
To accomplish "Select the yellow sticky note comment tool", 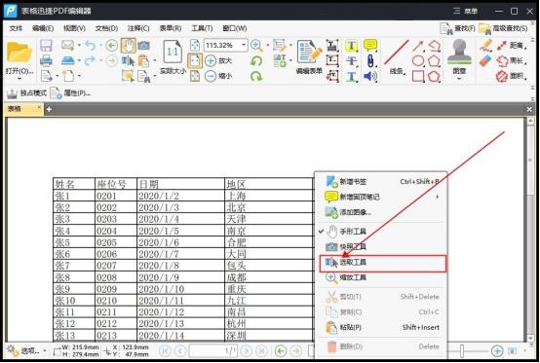I will tap(370, 45).
